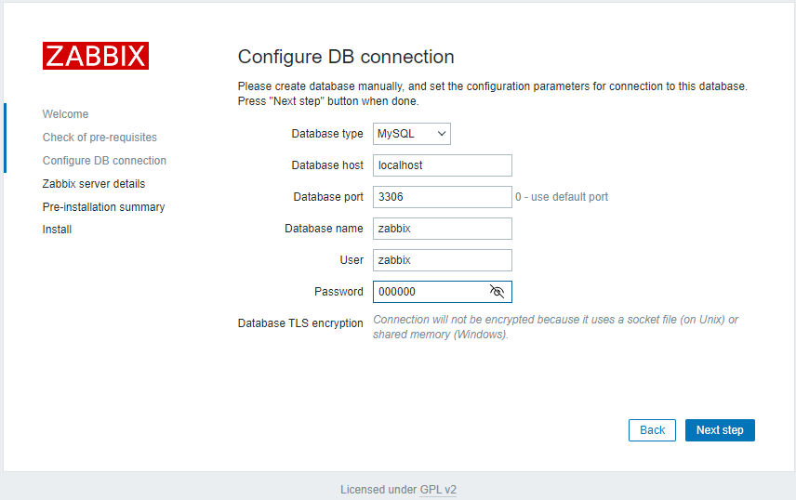Click inside the Password field
Image resolution: width=796 pixels, height=500 pixels.
428,292
